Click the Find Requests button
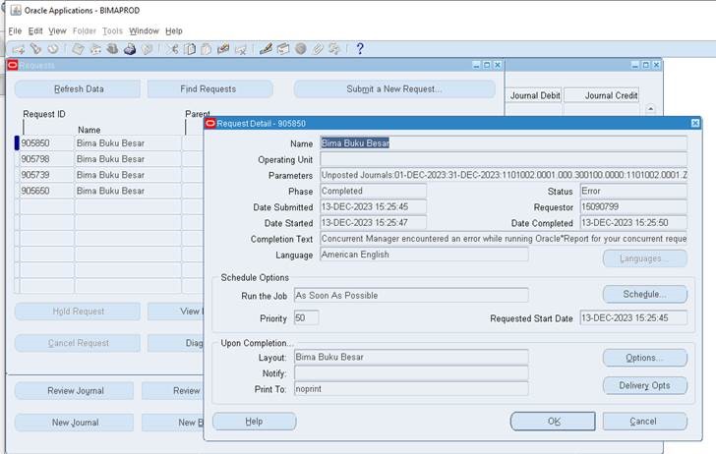The height and width of the screenshot is (454, 716). [x=209, y=89]
